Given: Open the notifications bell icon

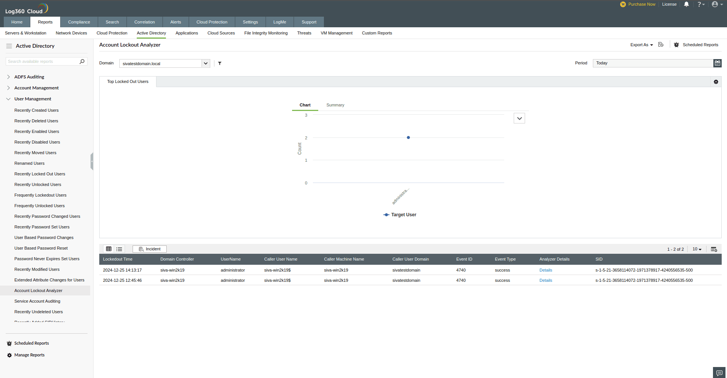Looking at the screenshot, I should (x=686, y=4).
